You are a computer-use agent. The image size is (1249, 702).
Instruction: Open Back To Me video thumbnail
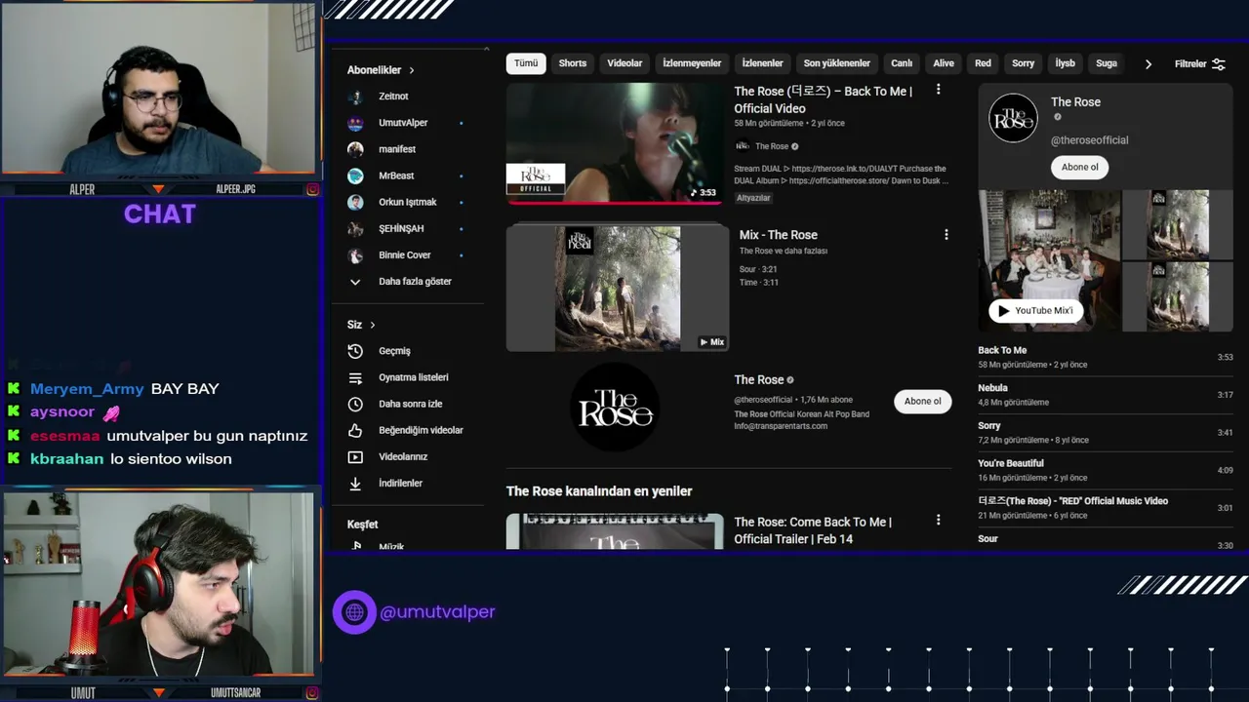[x=617, y=143]
